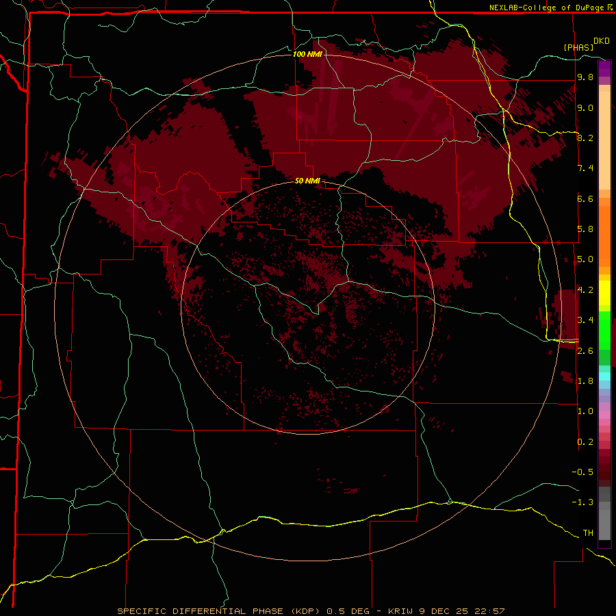Click the KRIW radar site identifier
This screenshot has height=616, width=616.
(x=400, y=611)
